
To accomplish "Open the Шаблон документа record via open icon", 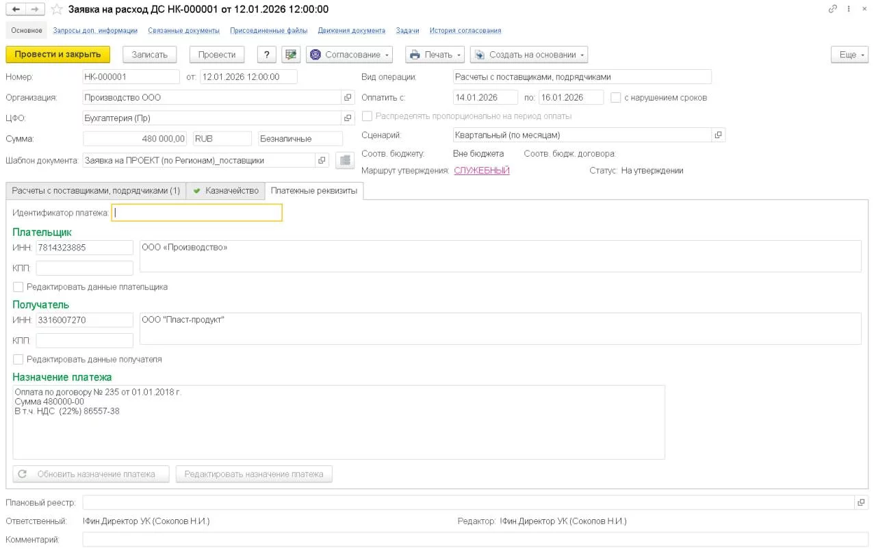I will tap(322, 161).
